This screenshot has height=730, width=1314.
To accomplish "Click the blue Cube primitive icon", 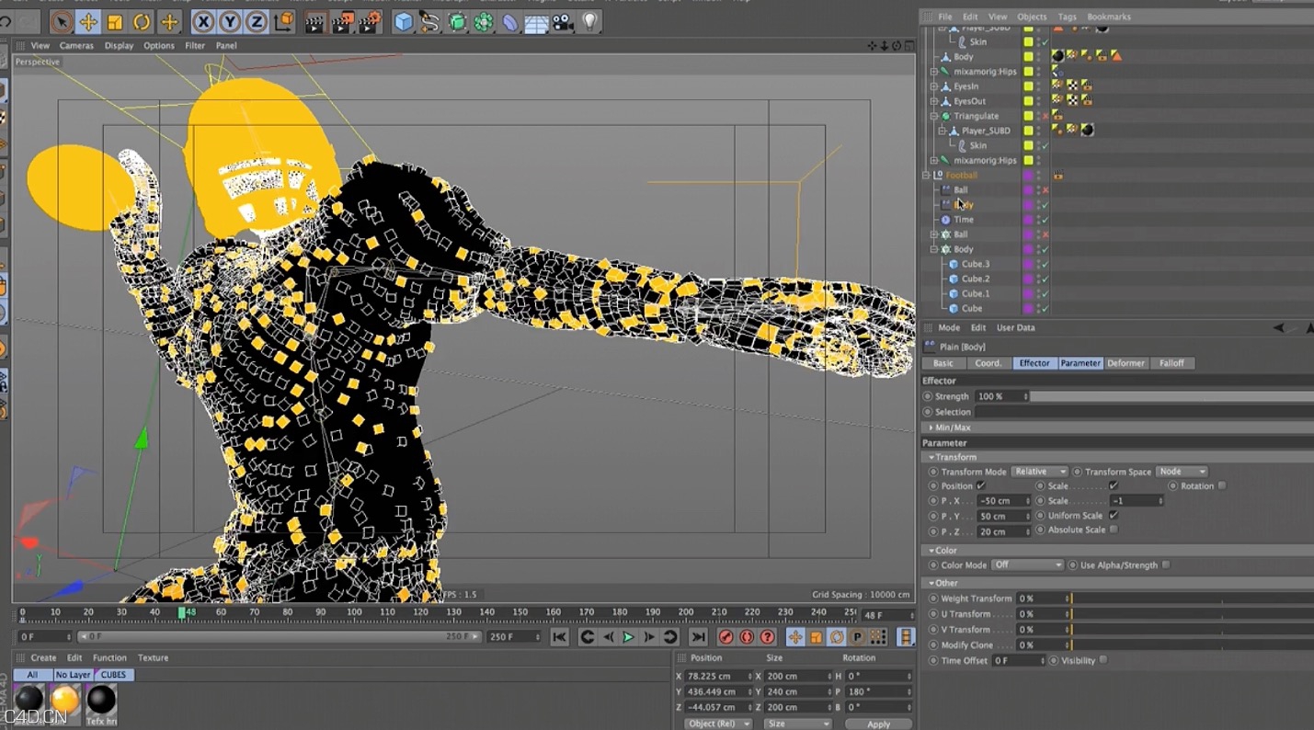I will click(x=403, y=22).
